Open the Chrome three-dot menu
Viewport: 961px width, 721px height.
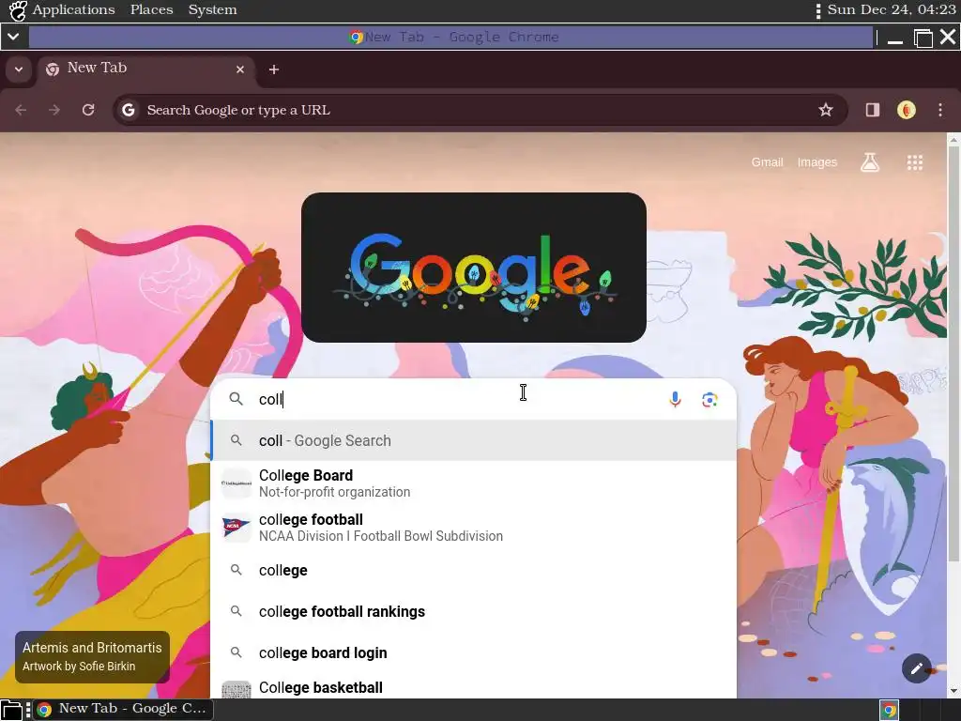tap(940, 110)
